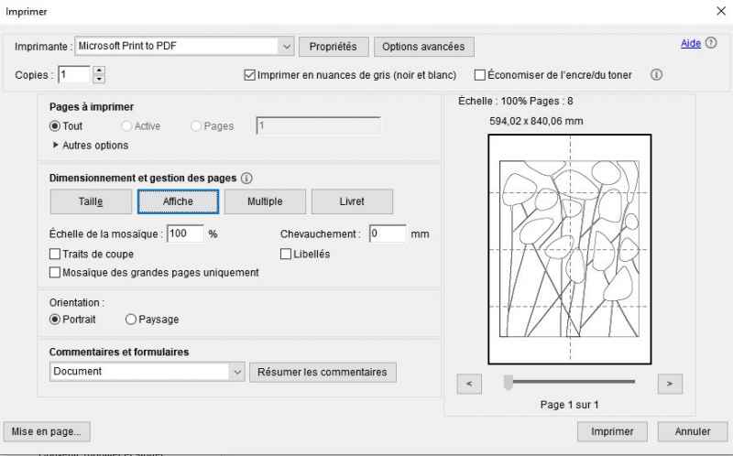Select the Active page radio button
Screen dimensions: 733x456
coord(126,126)
